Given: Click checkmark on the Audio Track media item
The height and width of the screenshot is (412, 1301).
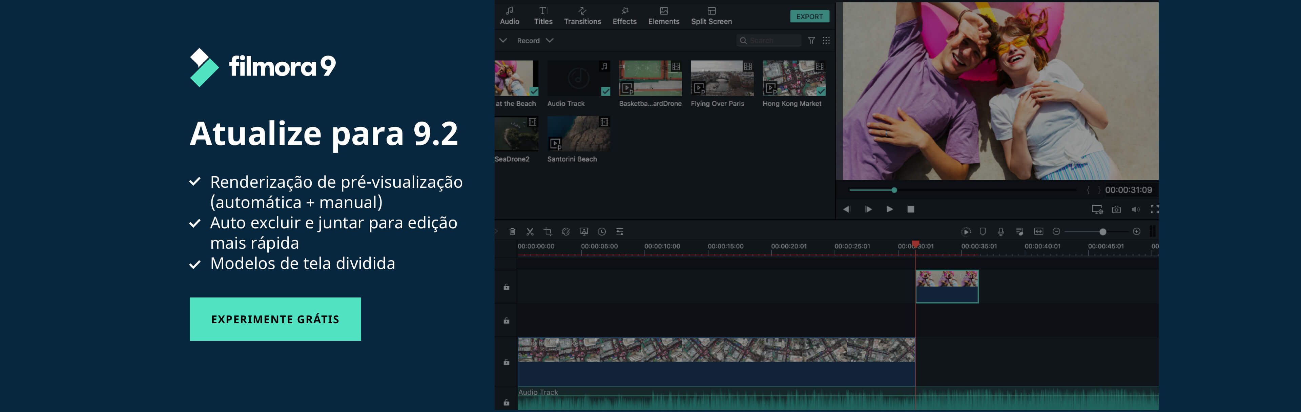Looking at the screenshot, I should click(605, 91).
